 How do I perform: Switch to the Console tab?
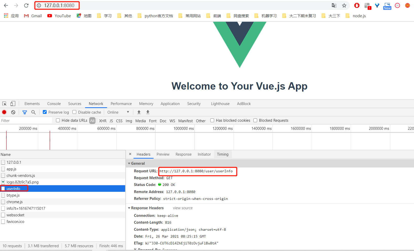click(x=54, y=104)
